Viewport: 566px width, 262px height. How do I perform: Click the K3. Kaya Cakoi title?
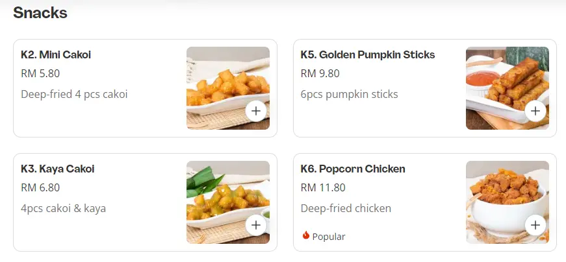[58, 169]
